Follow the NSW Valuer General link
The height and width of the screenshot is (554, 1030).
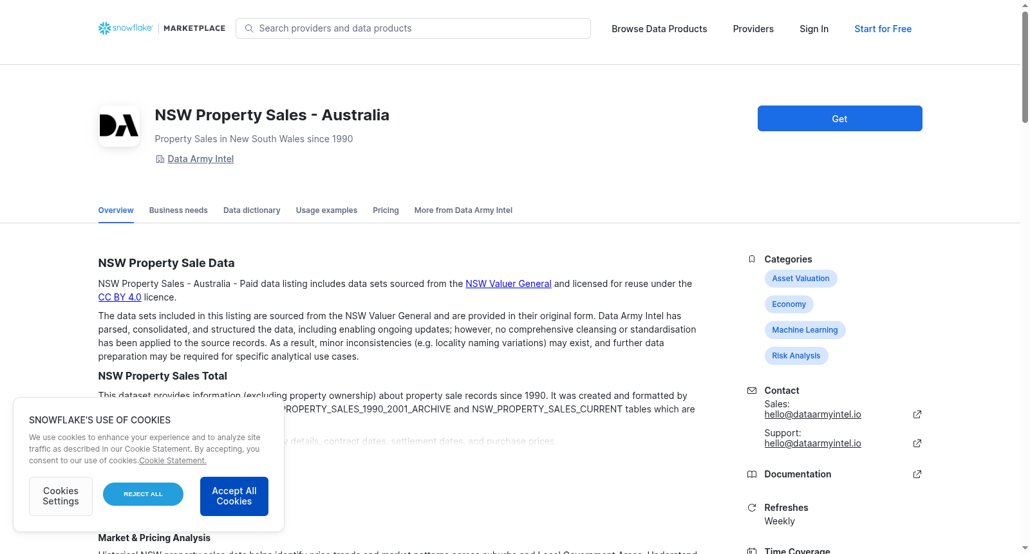(x=509, y=284)
